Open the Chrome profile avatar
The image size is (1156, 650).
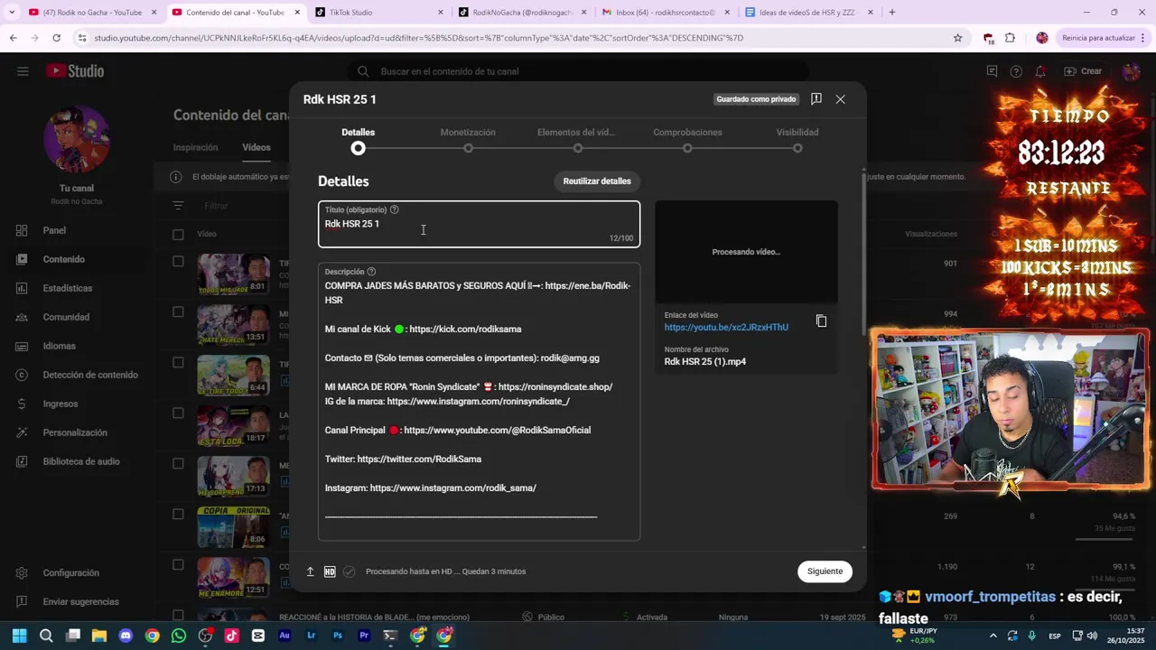(1042, 38)
